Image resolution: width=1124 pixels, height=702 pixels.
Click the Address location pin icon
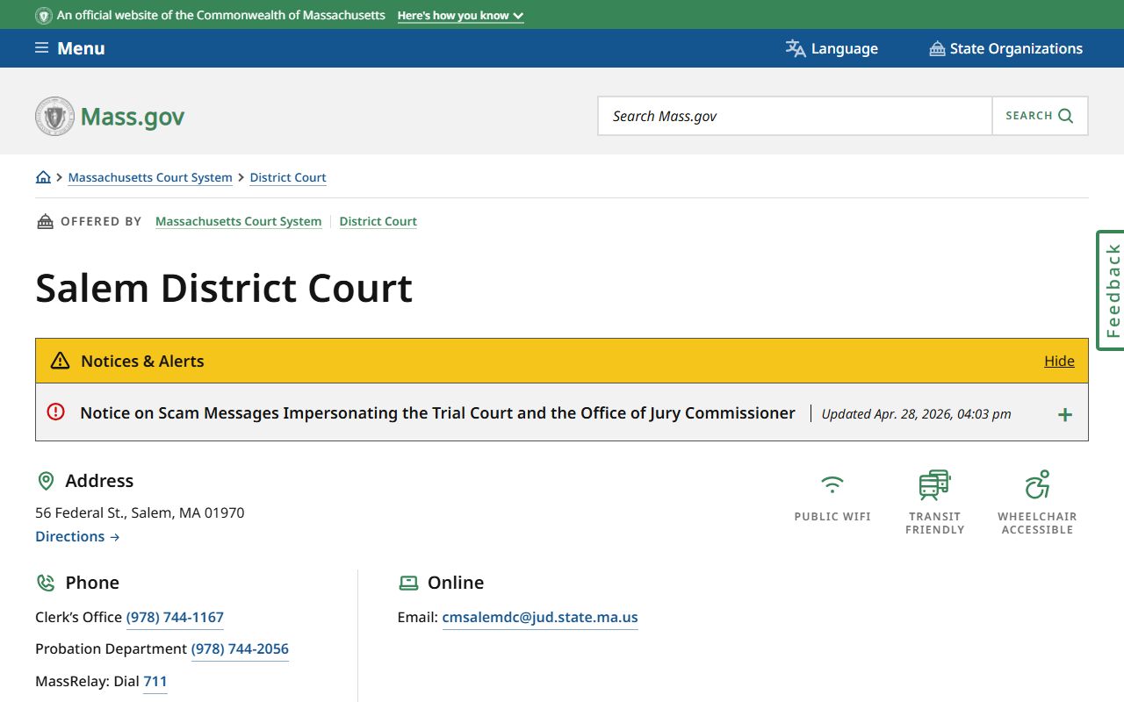[x=46, y=481]
